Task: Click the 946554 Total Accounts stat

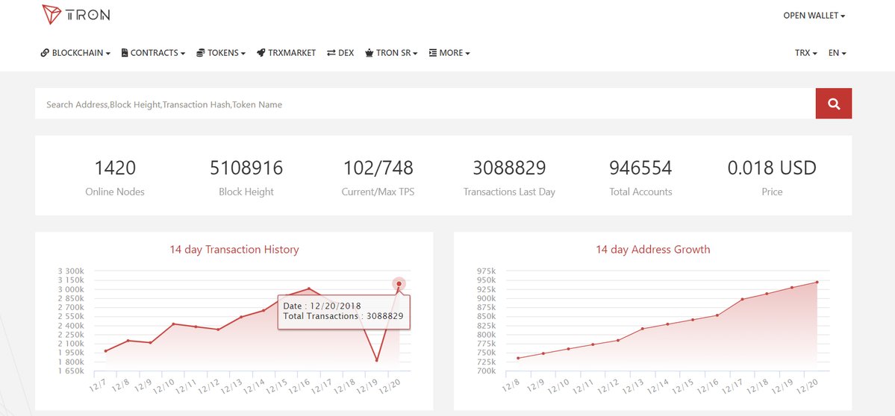Action: pos(640,177)
